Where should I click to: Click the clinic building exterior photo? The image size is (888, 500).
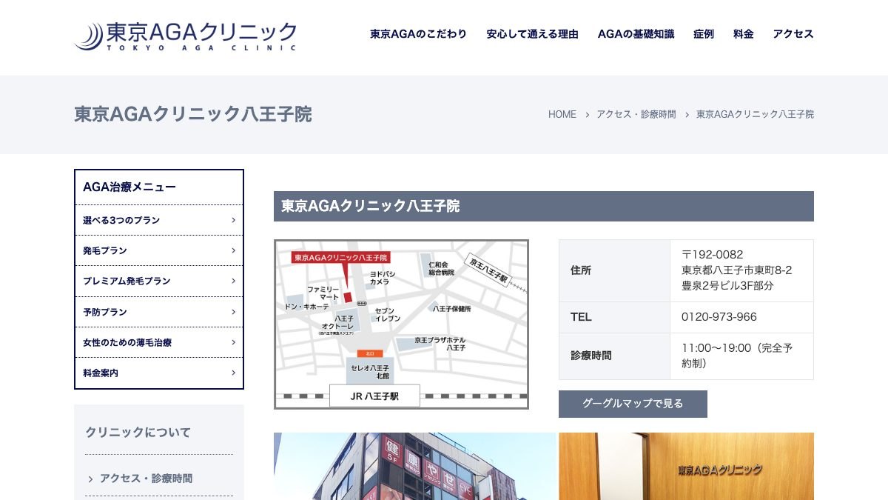point(414,466)
